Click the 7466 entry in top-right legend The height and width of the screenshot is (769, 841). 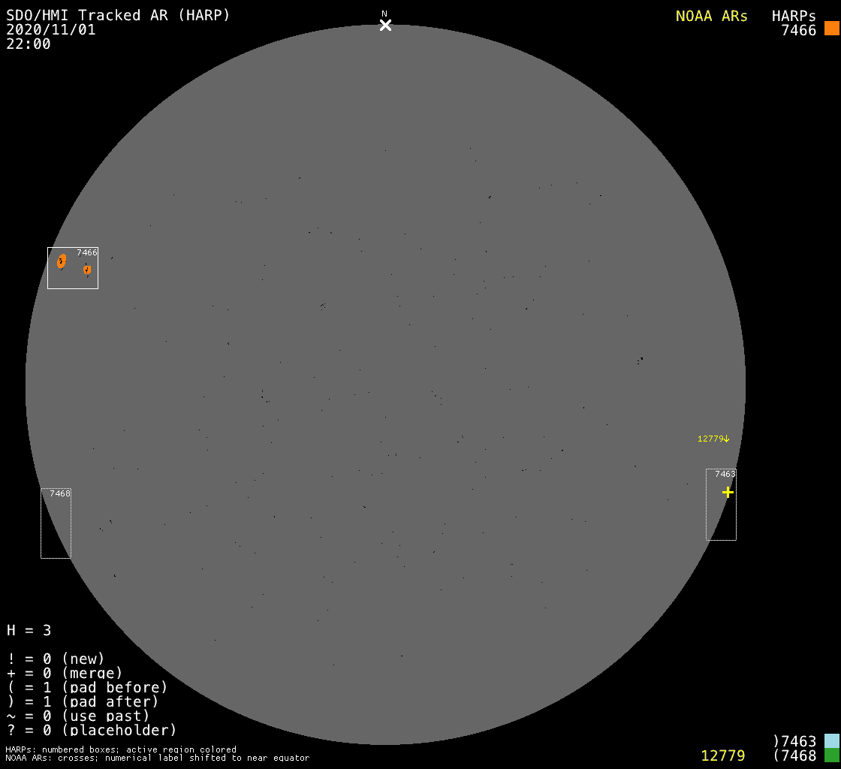pos(798,30)
